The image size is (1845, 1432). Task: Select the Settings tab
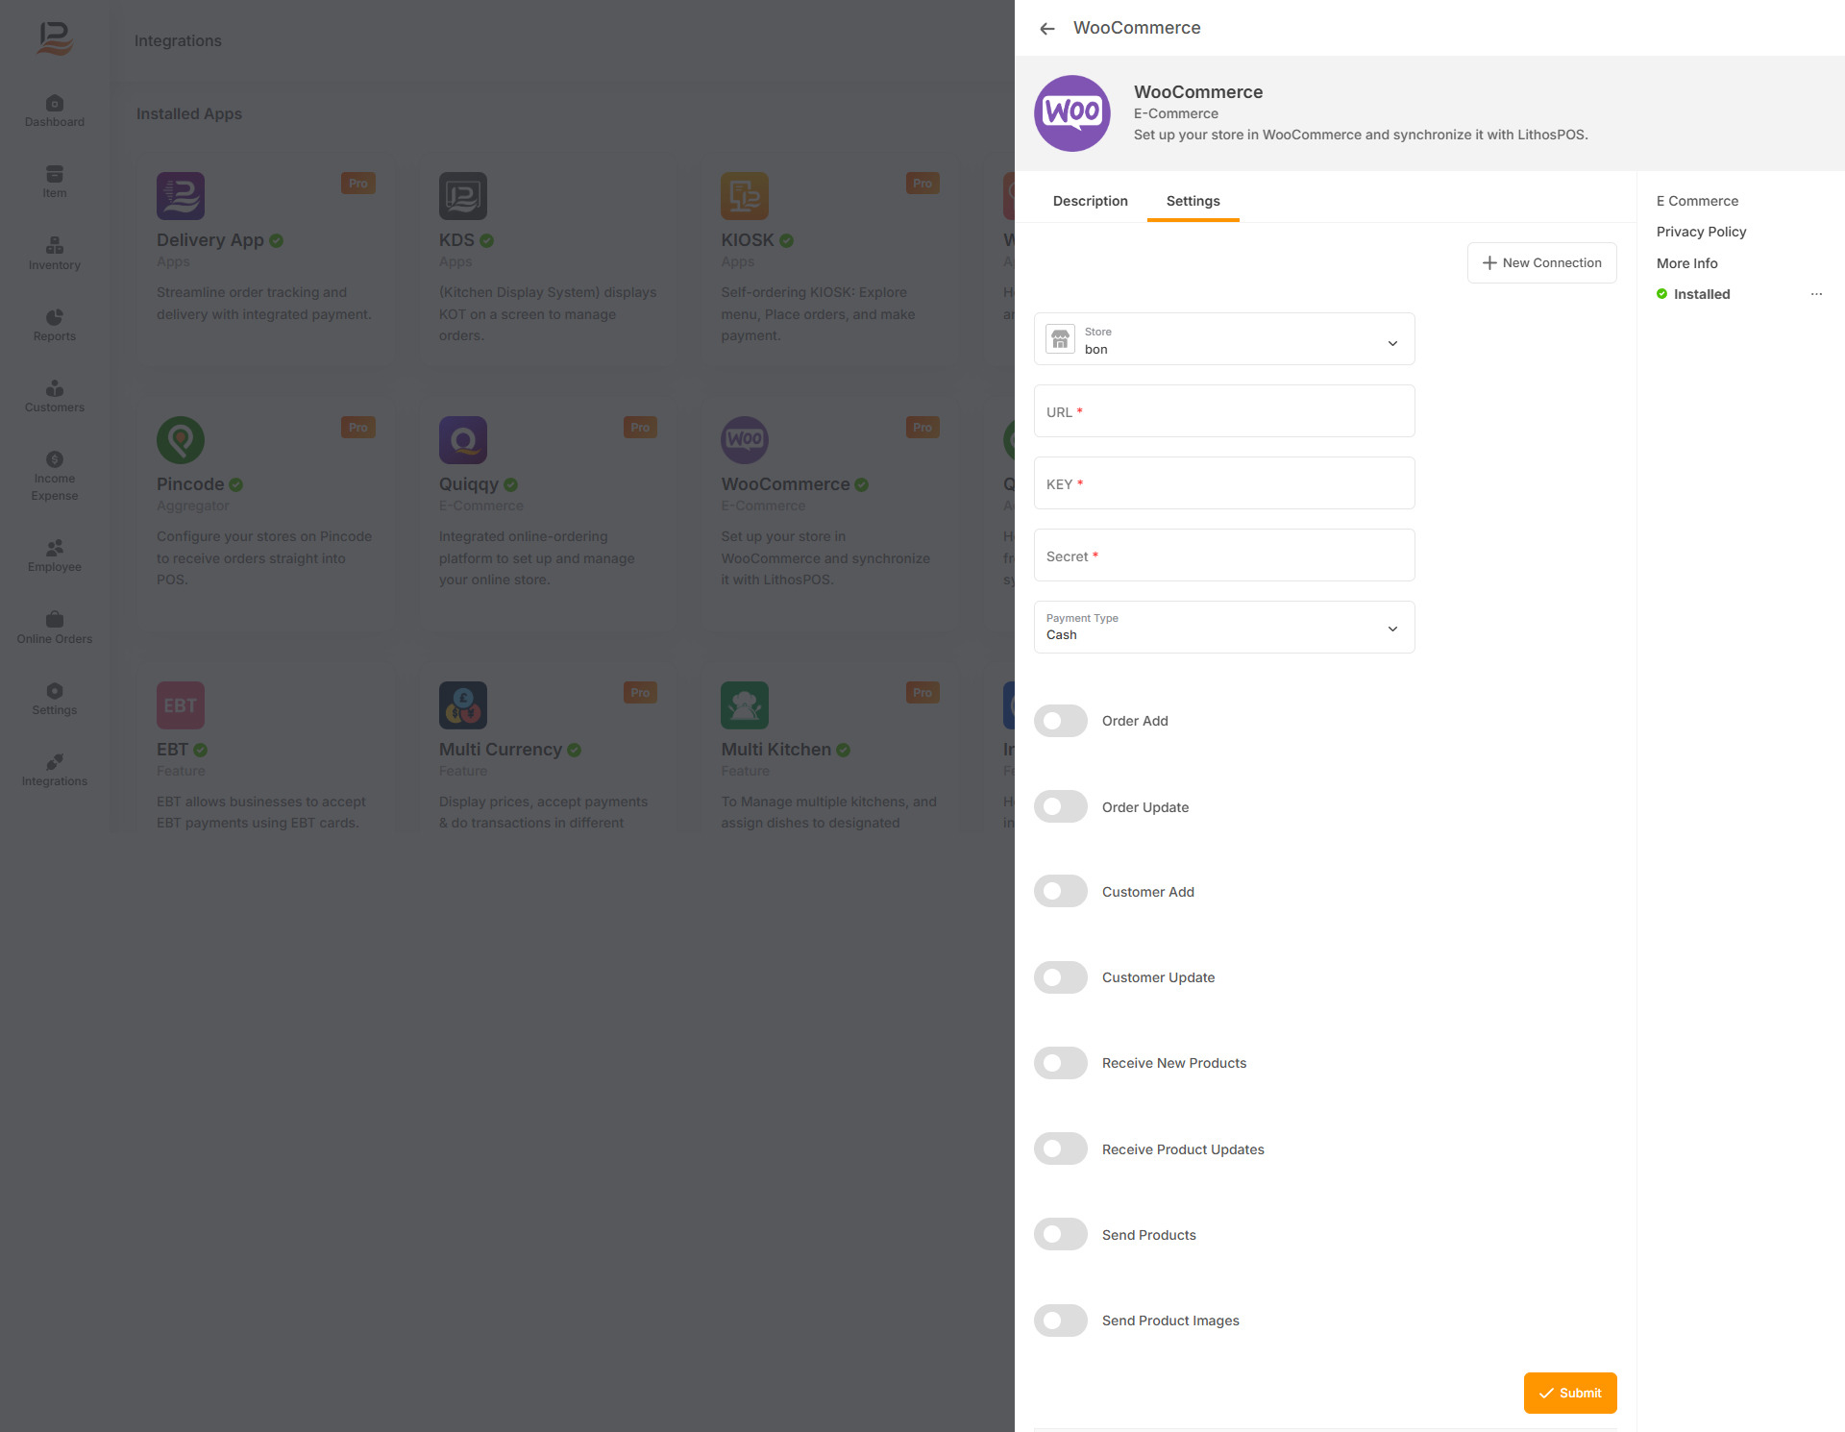coord(1193,201)
